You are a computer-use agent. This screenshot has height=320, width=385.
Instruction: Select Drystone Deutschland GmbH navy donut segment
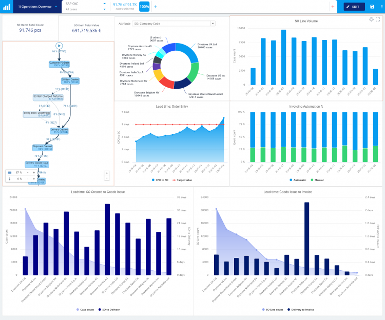[182, 84]
